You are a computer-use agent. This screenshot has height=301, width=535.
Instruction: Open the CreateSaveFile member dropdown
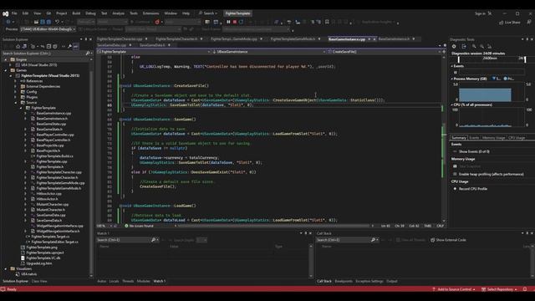click(x=385, y=52)
